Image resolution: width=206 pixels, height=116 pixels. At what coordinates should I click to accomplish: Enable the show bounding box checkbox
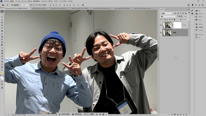pos(30,5)
